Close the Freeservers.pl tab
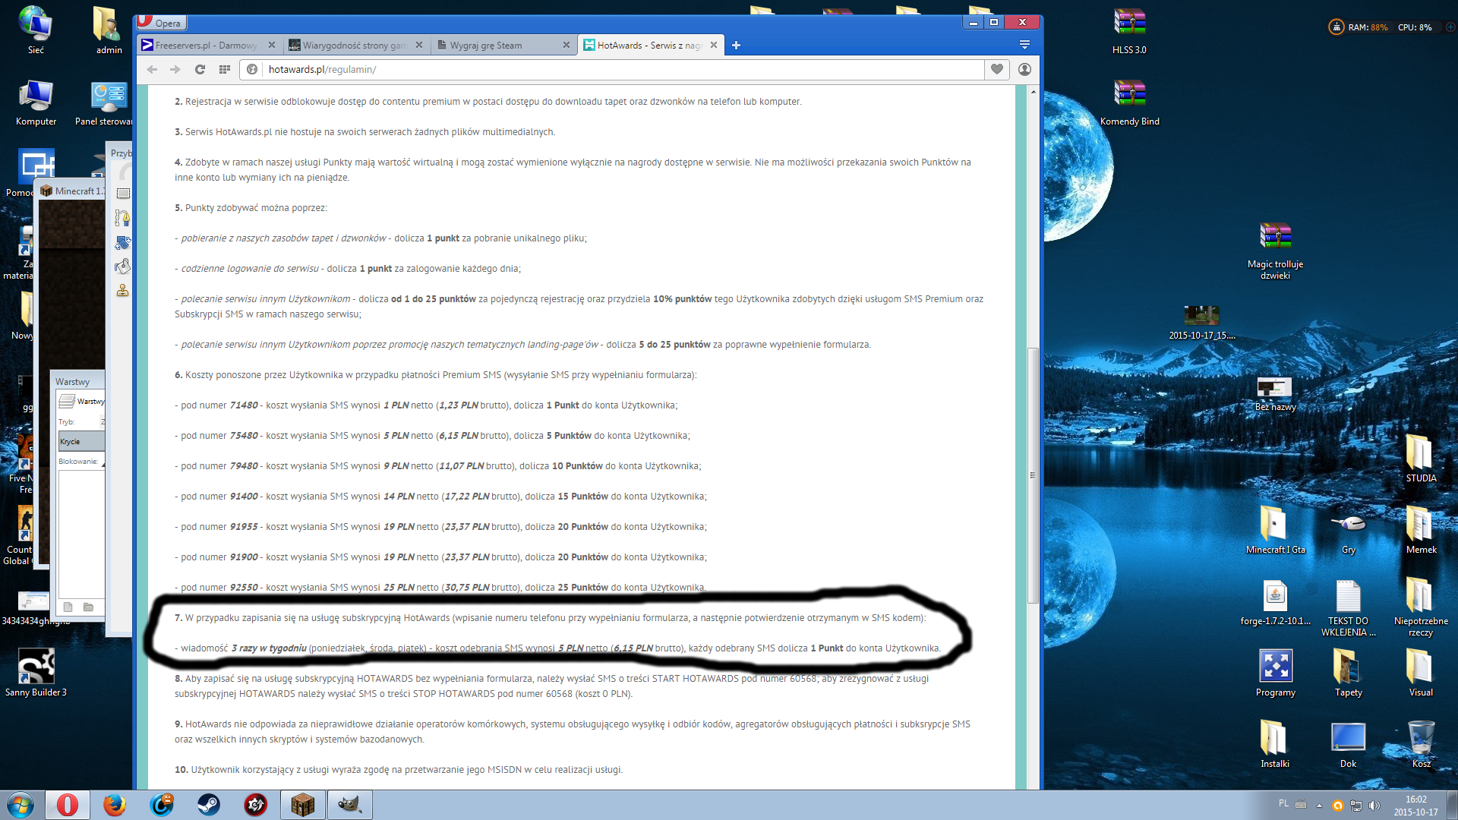Image resolution: width=1458 pixels, height=820 pixels. click(272, 45)
